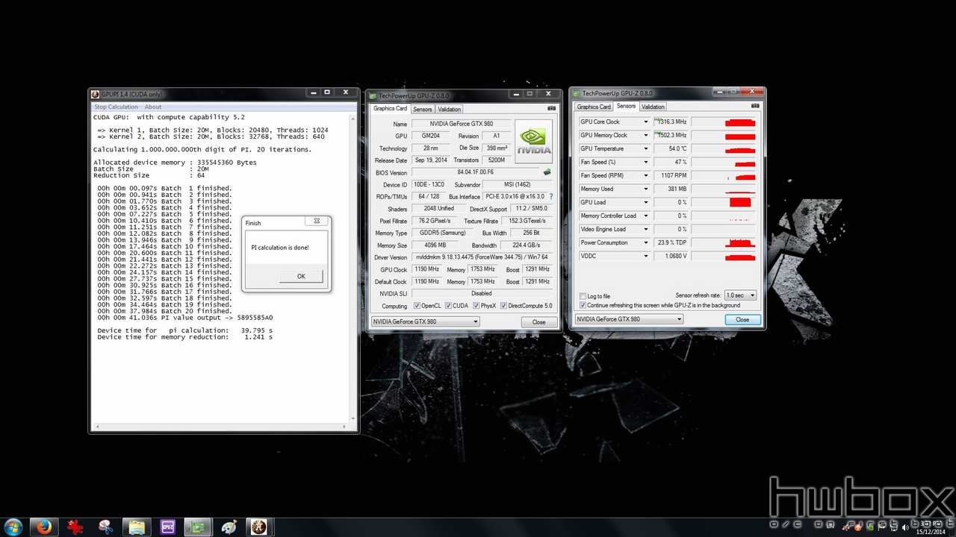The height and width of the screenshot is (537, 956).
Task: Click the Power Consumption history graph
Action: coord(724,242)
